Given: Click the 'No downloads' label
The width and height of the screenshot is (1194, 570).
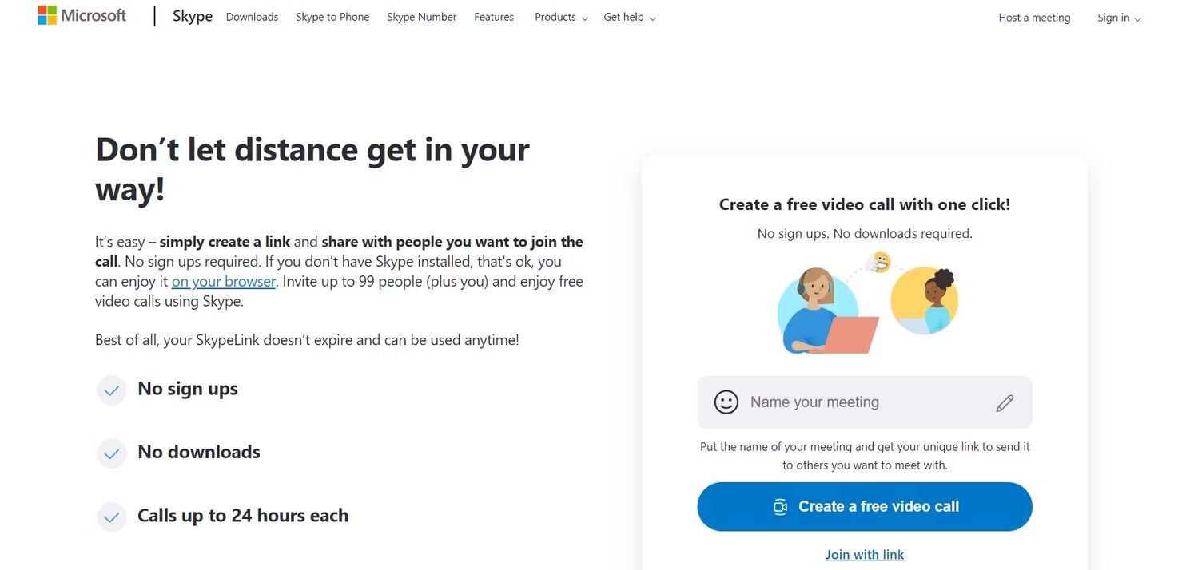Looking at the screenshot, I should [x=199, y=452].
